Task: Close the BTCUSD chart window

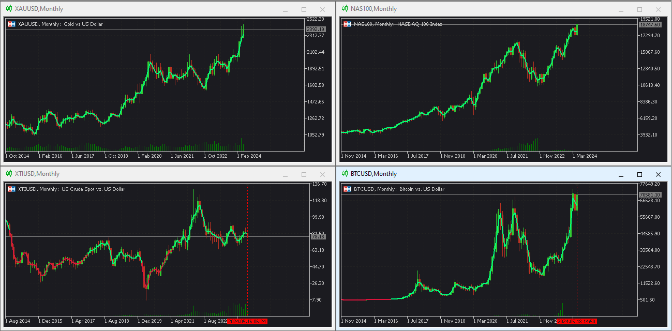Action: coord(658,174)
